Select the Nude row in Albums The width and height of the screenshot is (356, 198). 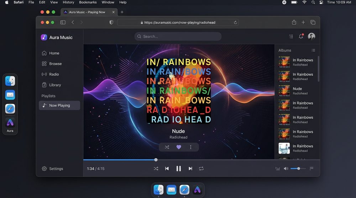pyautogui.click(x=296, y=91)
